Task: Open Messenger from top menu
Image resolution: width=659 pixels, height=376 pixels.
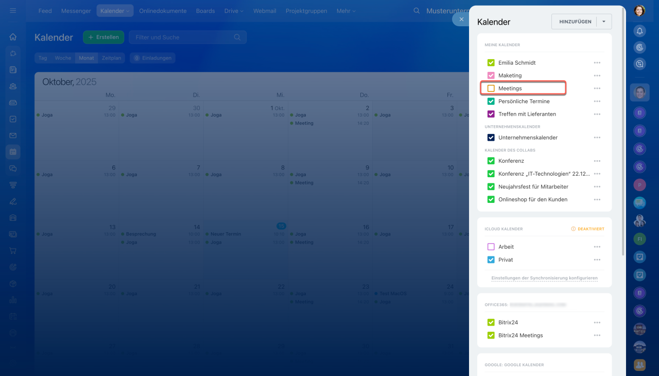Action: 76,11
